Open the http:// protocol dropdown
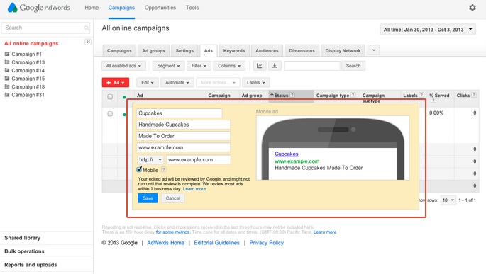This screenshot has width=486, height=274. pyautogui.click(x=150, y=159)
